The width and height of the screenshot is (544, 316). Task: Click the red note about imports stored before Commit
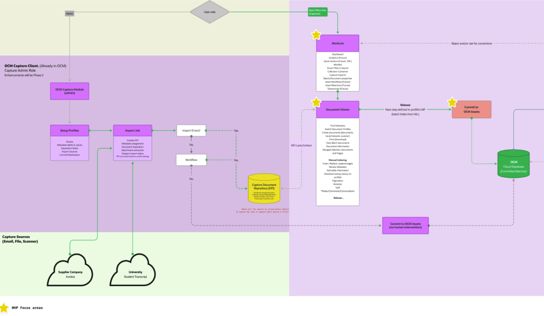(x=263, y=210)
